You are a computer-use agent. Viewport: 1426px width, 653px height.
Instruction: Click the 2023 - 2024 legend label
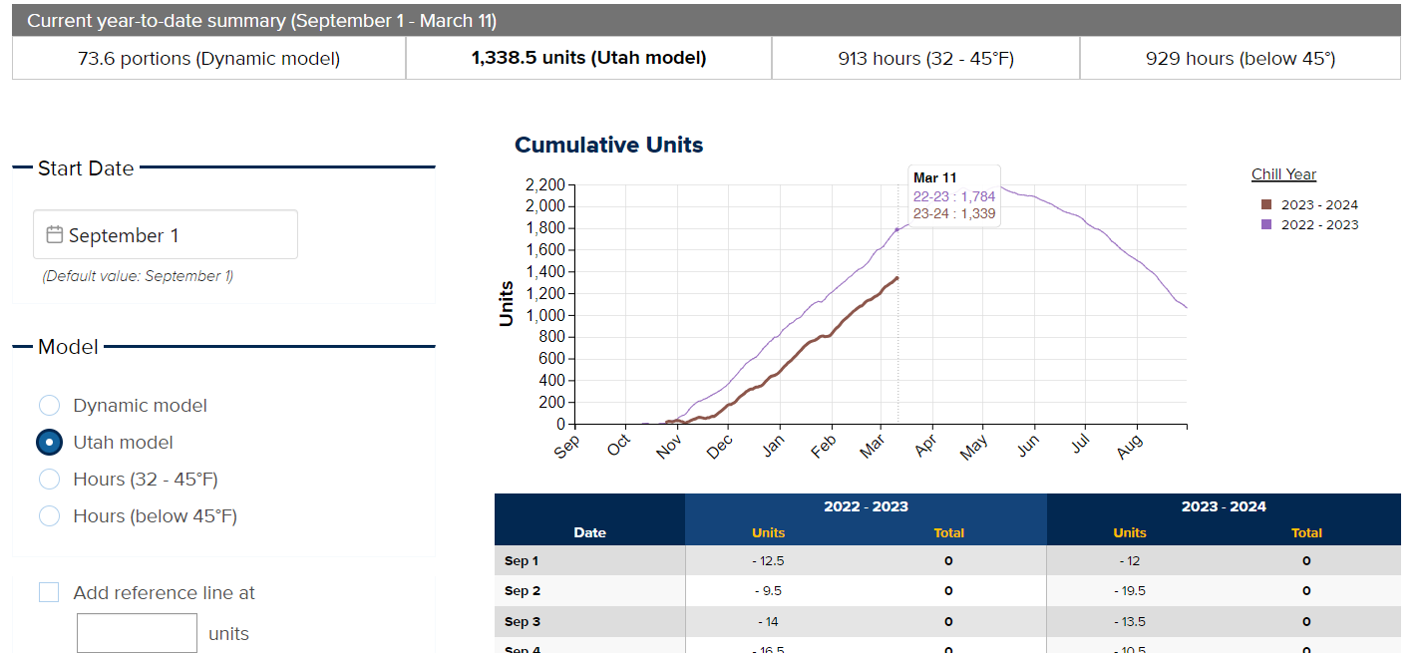point(1319,204)
